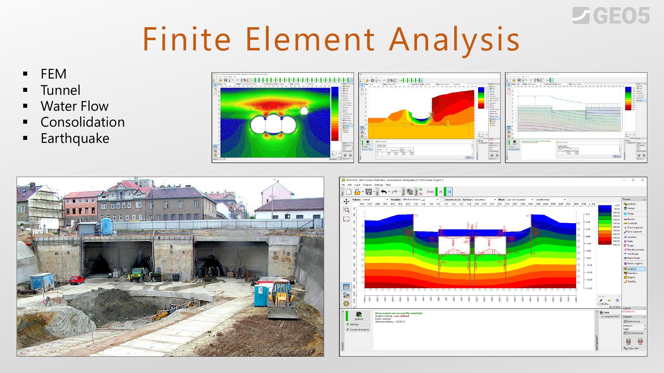Viewport: 664px width, 373px height.
Task: Switch to the [Topo] stage tab
Action: [x=431, y=192]
